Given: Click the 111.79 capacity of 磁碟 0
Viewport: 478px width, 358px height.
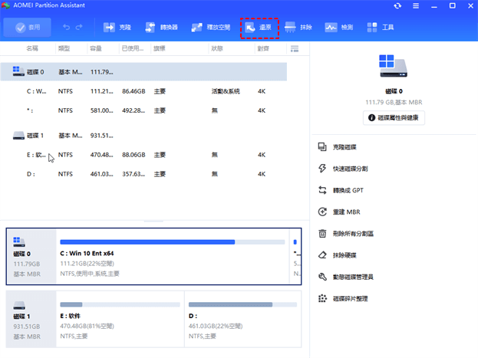Looking at the screenshot, I should (x=102, y=72).
